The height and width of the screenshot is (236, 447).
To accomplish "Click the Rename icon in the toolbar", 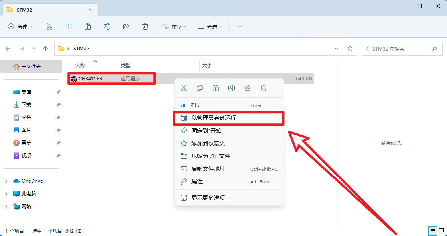I will tap(106, 27).
